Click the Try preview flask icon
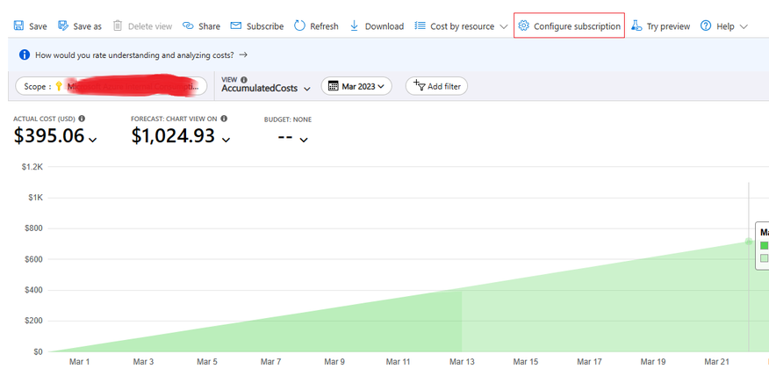Viewport: 769px width, 376px height. 636,25
